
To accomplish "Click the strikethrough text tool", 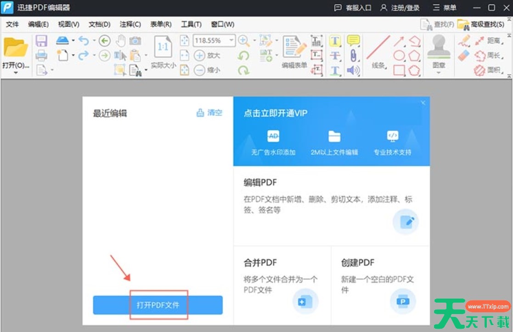I will point(335,55).
